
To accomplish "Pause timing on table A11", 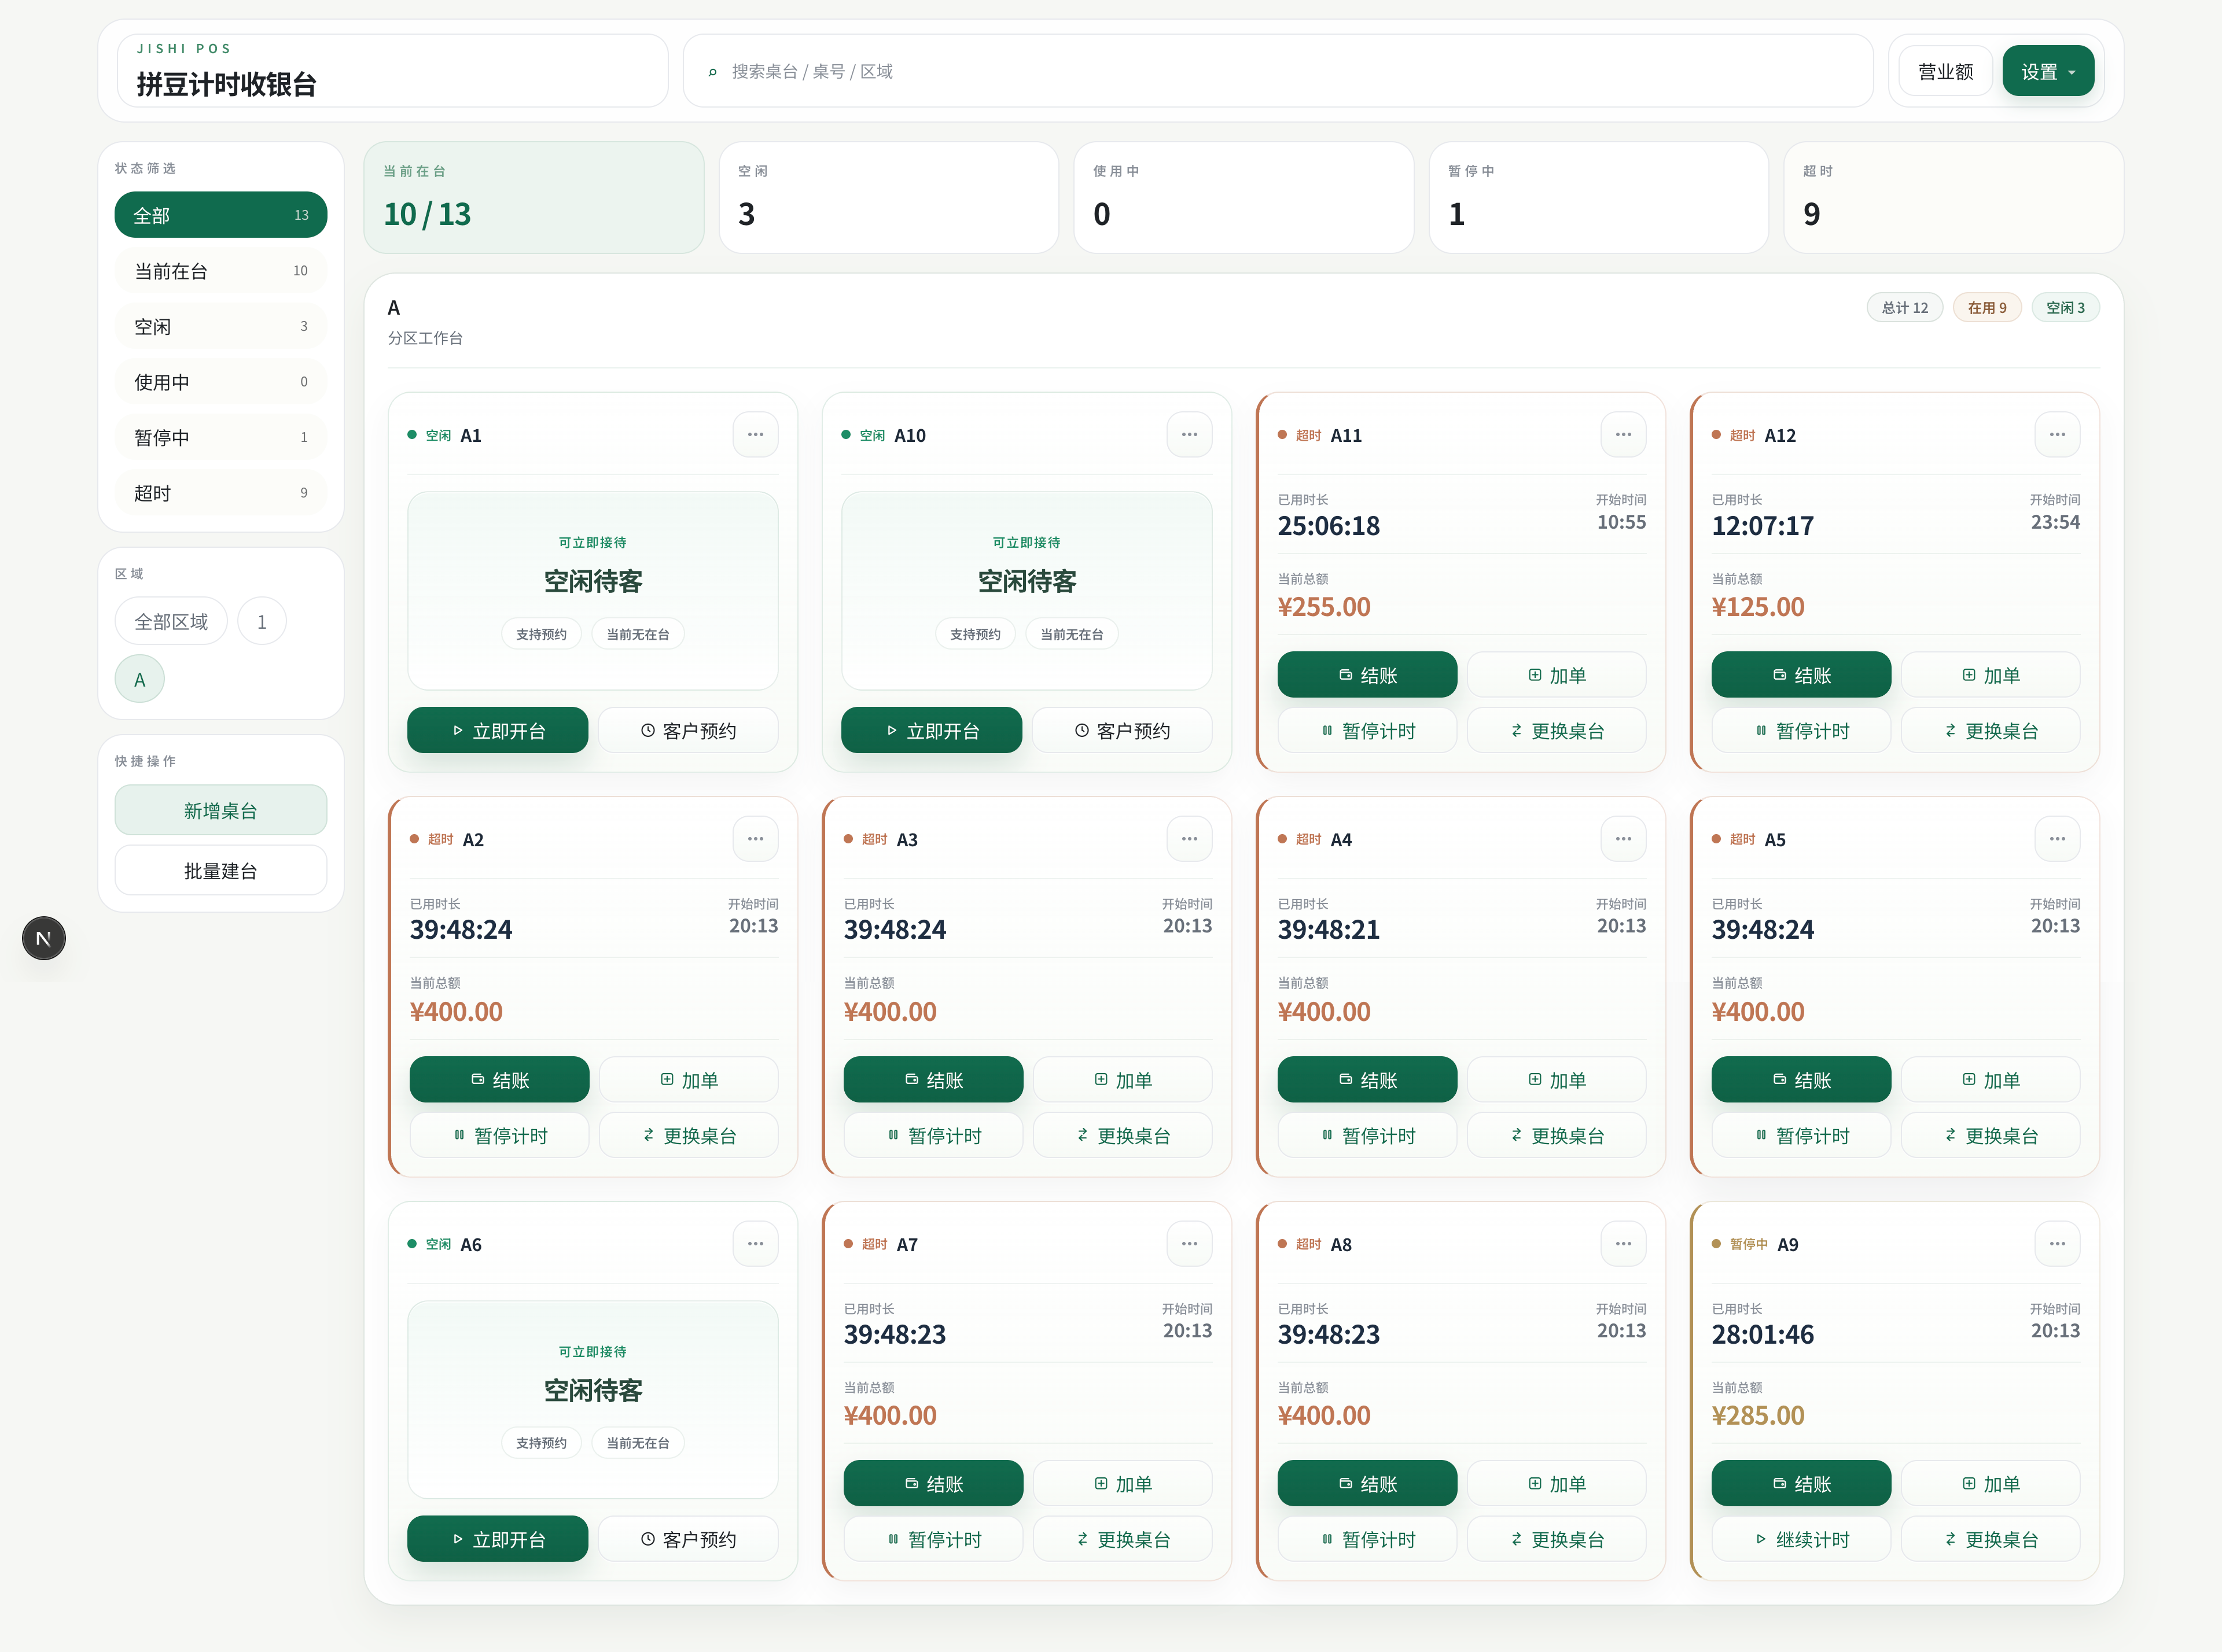I will click(1367, 731).
